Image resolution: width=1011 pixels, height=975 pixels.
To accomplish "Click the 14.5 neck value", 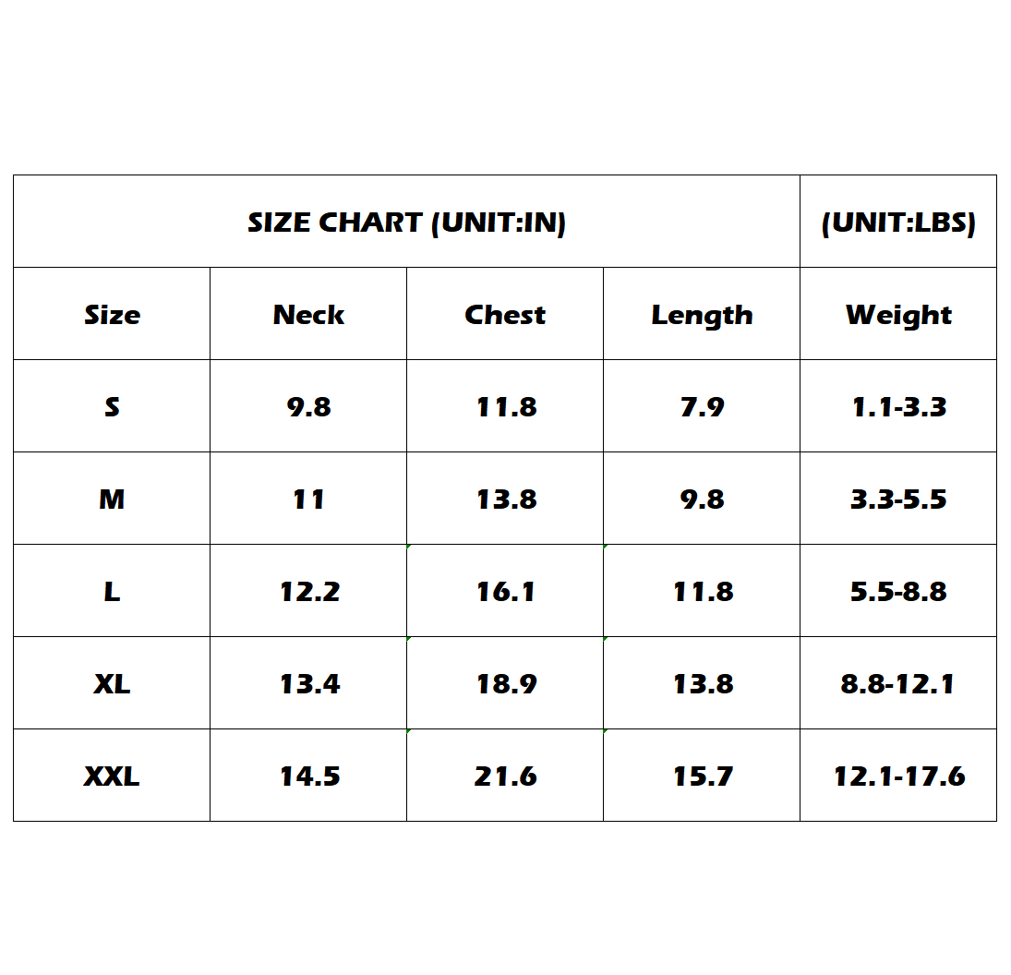I will coord(308,776).
